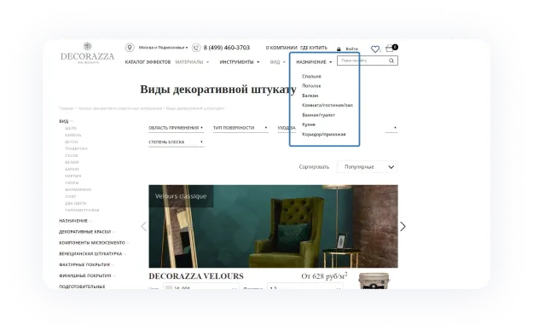Expand the Финишные покрытия sidebar section
The width and height of the screenshot is (533, 336).
click(x=87, y=275)
